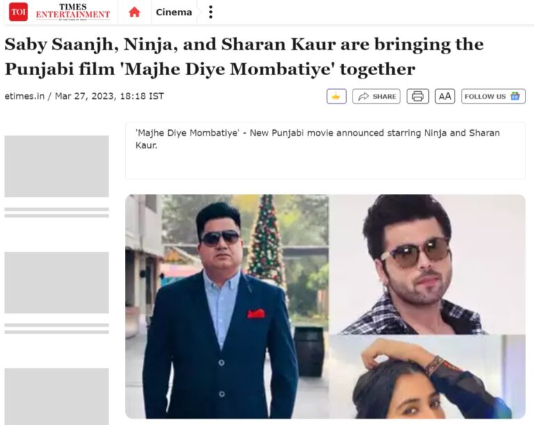The image size is (534, 425).
Task: Open the third sidebar placeholder thumbnail
Action: [56, 396]
